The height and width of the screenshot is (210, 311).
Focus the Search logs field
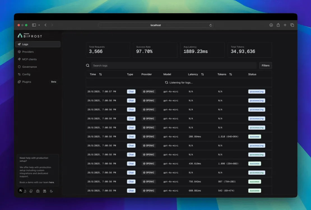pyautogui.click(x=174, y=66)
